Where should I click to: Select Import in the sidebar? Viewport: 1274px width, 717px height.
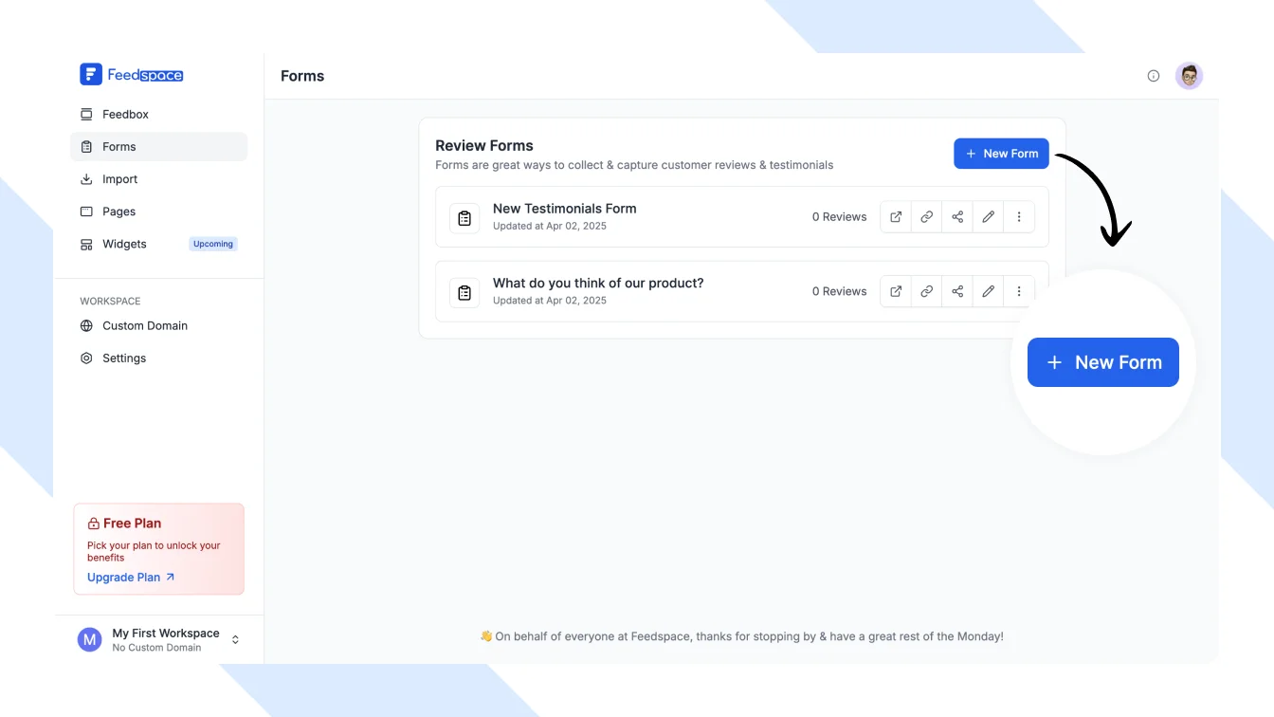pos(119,179)
